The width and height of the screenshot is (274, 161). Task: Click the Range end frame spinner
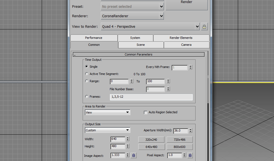coord(168,81)
